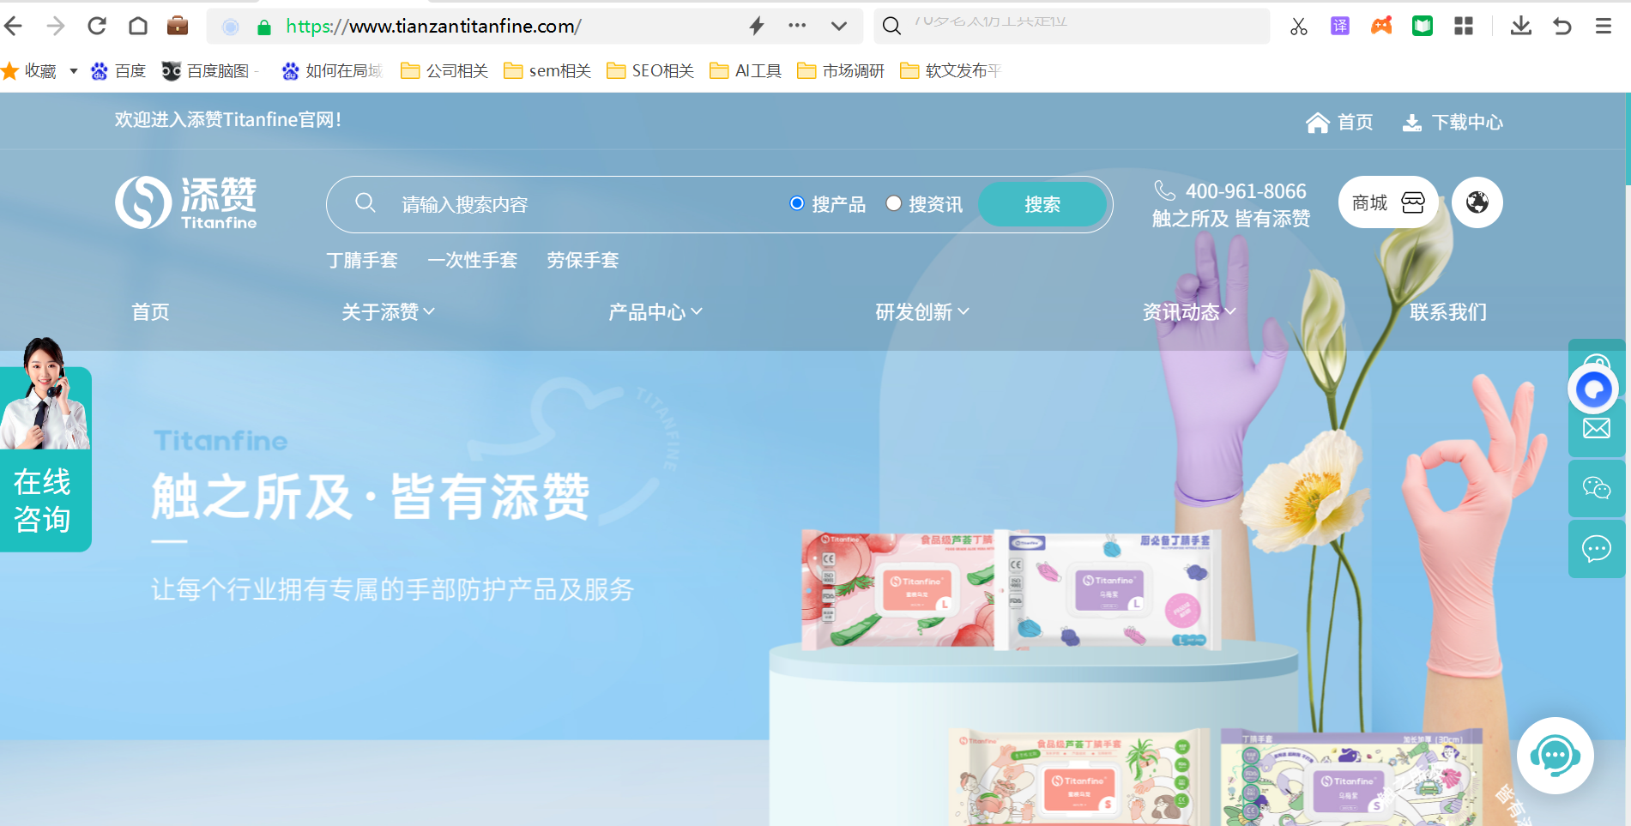The width and height of the screenshot is (1631, 826).
Task: Click the 添赞 Titanfine logo
Action: [x=186, y=202]
